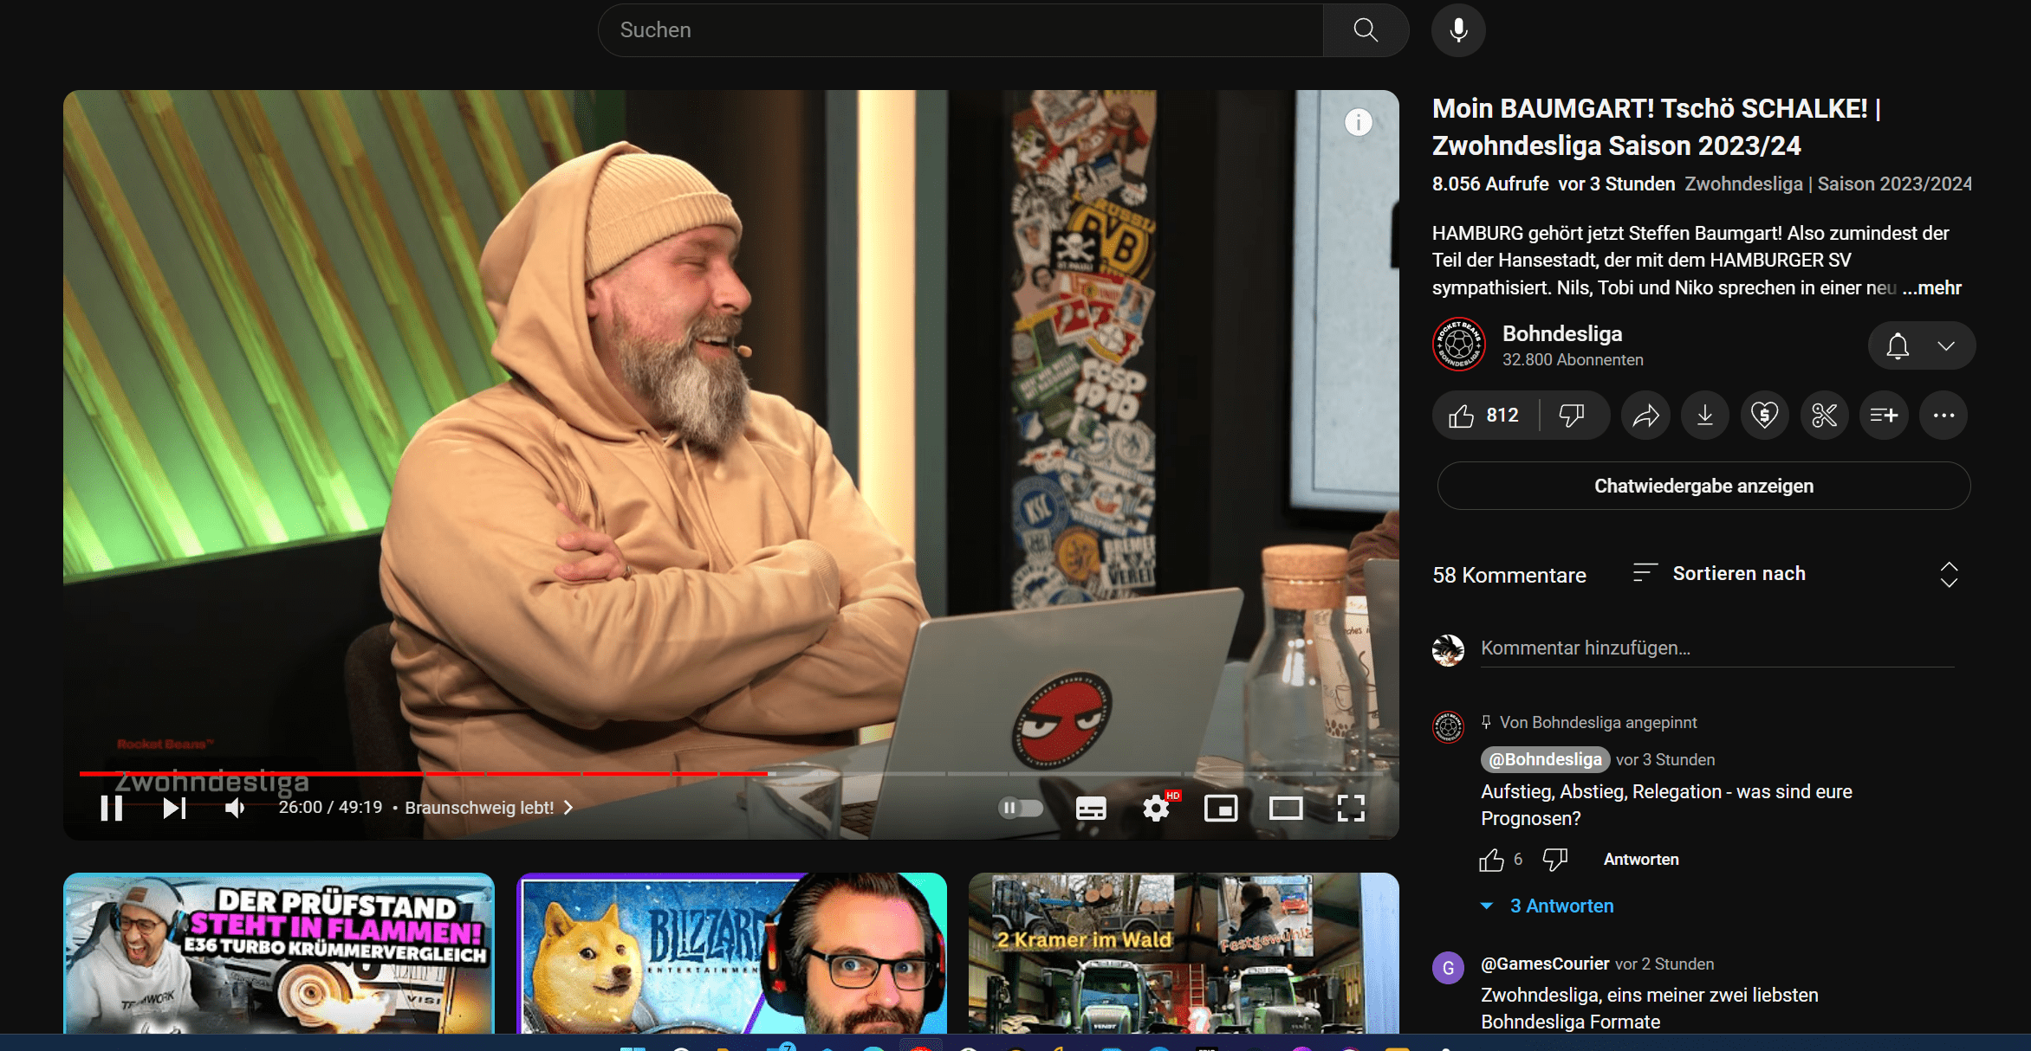Create a clip with scissors icon
This screenshot has height=1051, width=2031.
coord(1825,416)
